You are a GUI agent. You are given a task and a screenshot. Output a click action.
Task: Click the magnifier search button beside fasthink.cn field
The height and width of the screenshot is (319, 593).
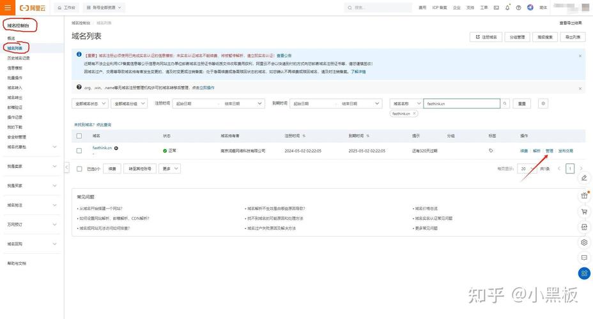(x=505, y=103)
